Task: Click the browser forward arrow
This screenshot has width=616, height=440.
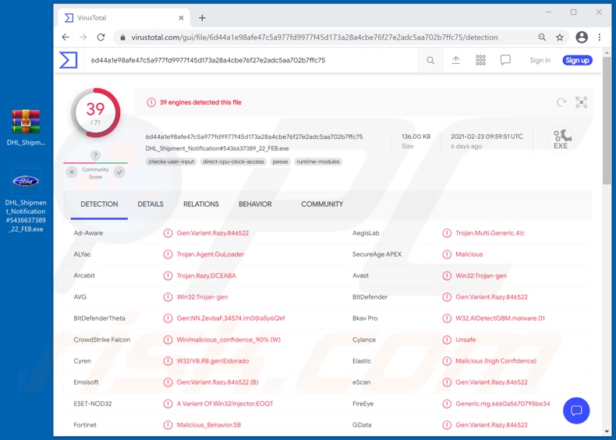Action: 83,37
